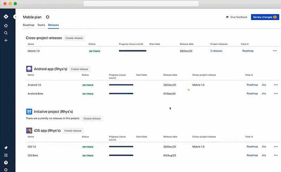281x172 pixels.
Task: Click the browser address bar
Action: click(141, 4)
